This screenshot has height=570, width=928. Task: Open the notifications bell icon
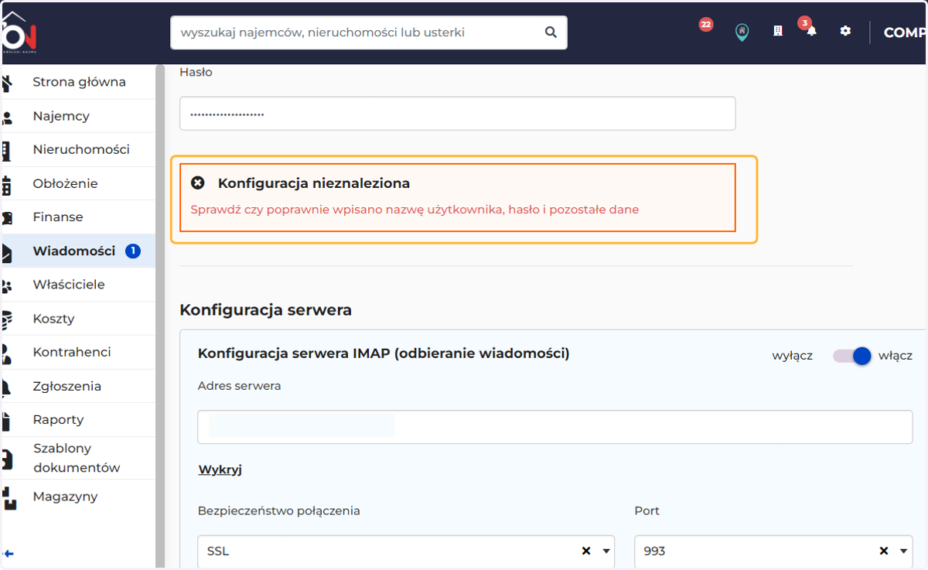[x=810, y=31]
